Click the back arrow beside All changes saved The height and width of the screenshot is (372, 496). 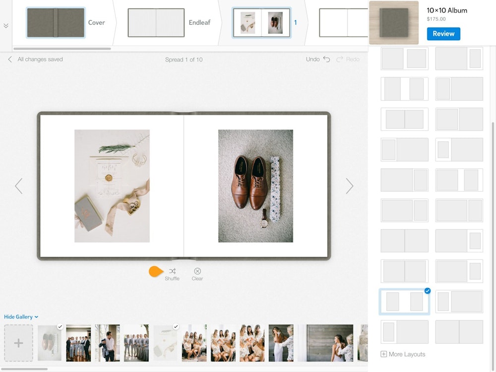pos(10,59)
